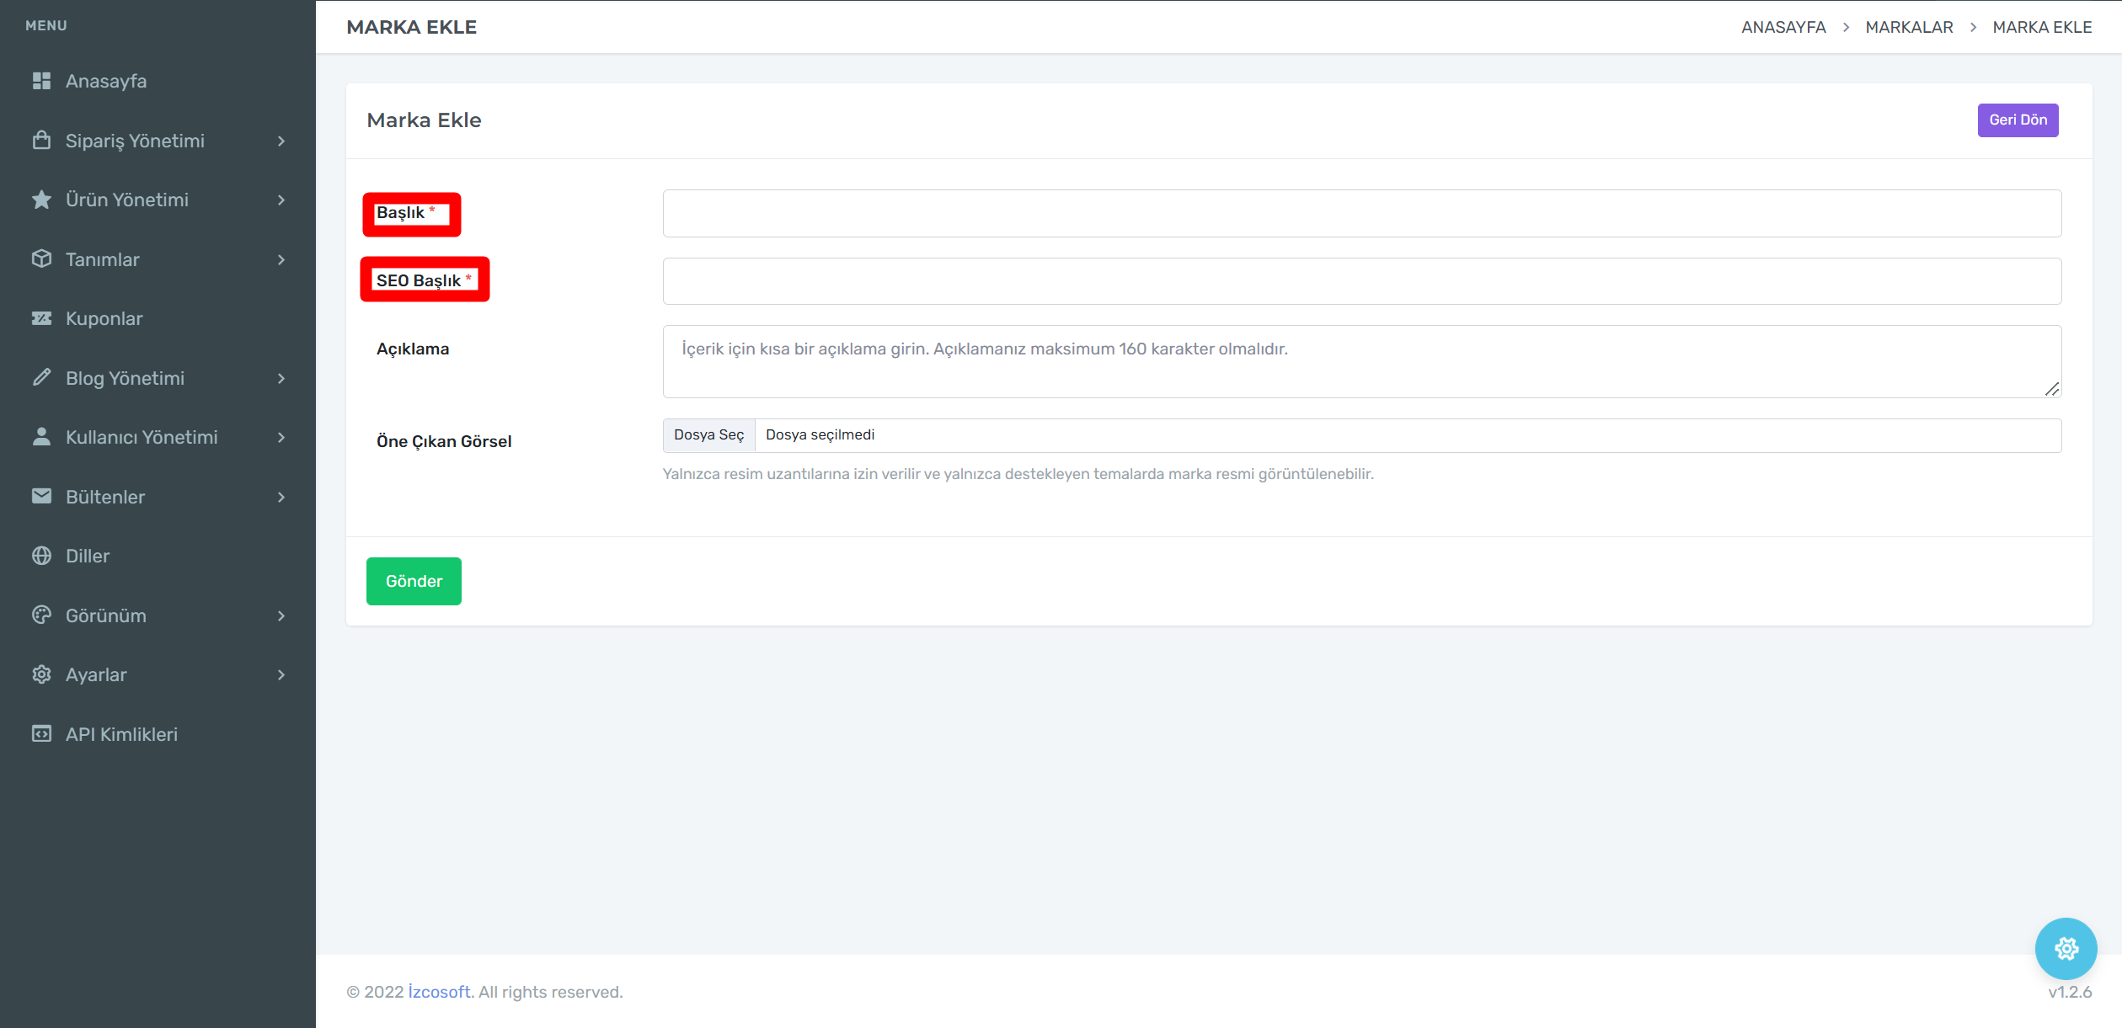Click the Blog Yönetimi pencil icon
Viewport: 2122px width, 1028px height.
tap(41, 378)
